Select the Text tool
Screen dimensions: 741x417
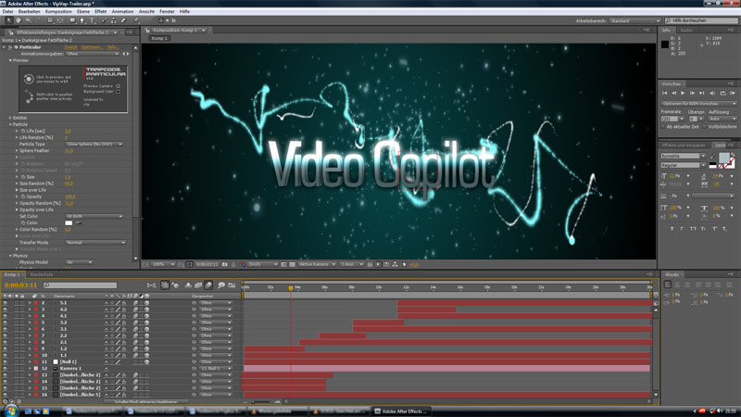point(92,20)
